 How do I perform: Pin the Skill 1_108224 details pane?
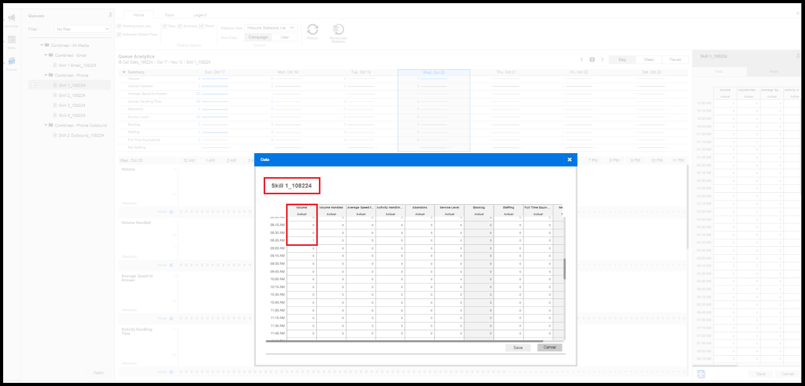(799, 55)
